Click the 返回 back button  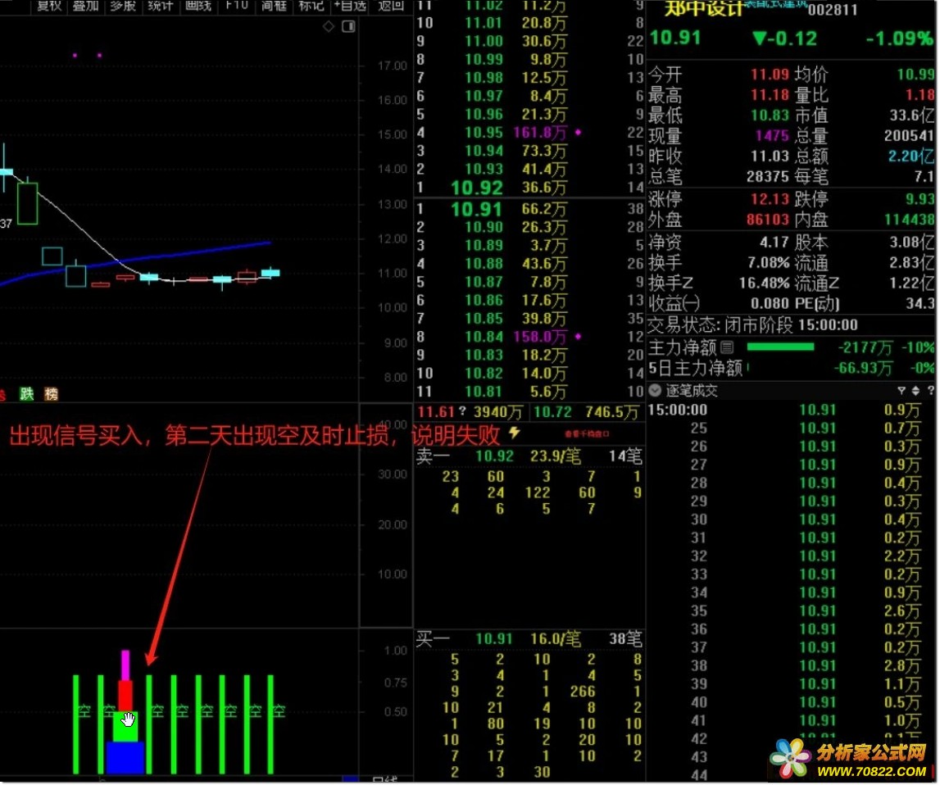coord(391,6)
